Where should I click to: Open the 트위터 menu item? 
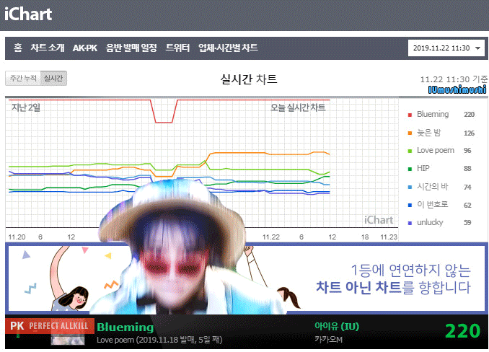point(177,48)
